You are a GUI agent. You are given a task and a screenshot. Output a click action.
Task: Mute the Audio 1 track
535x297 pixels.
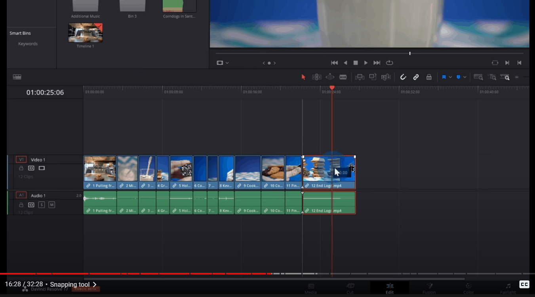[x=52, y=205]
